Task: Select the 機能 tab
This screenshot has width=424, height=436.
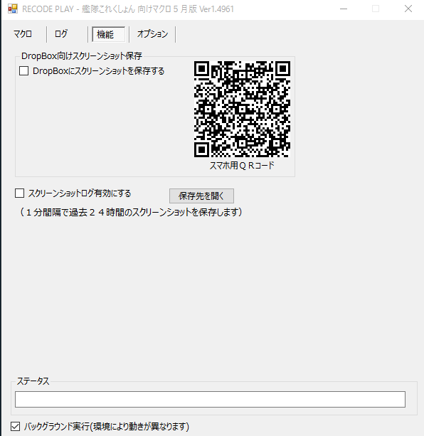Action: click(x=108, y=34)
